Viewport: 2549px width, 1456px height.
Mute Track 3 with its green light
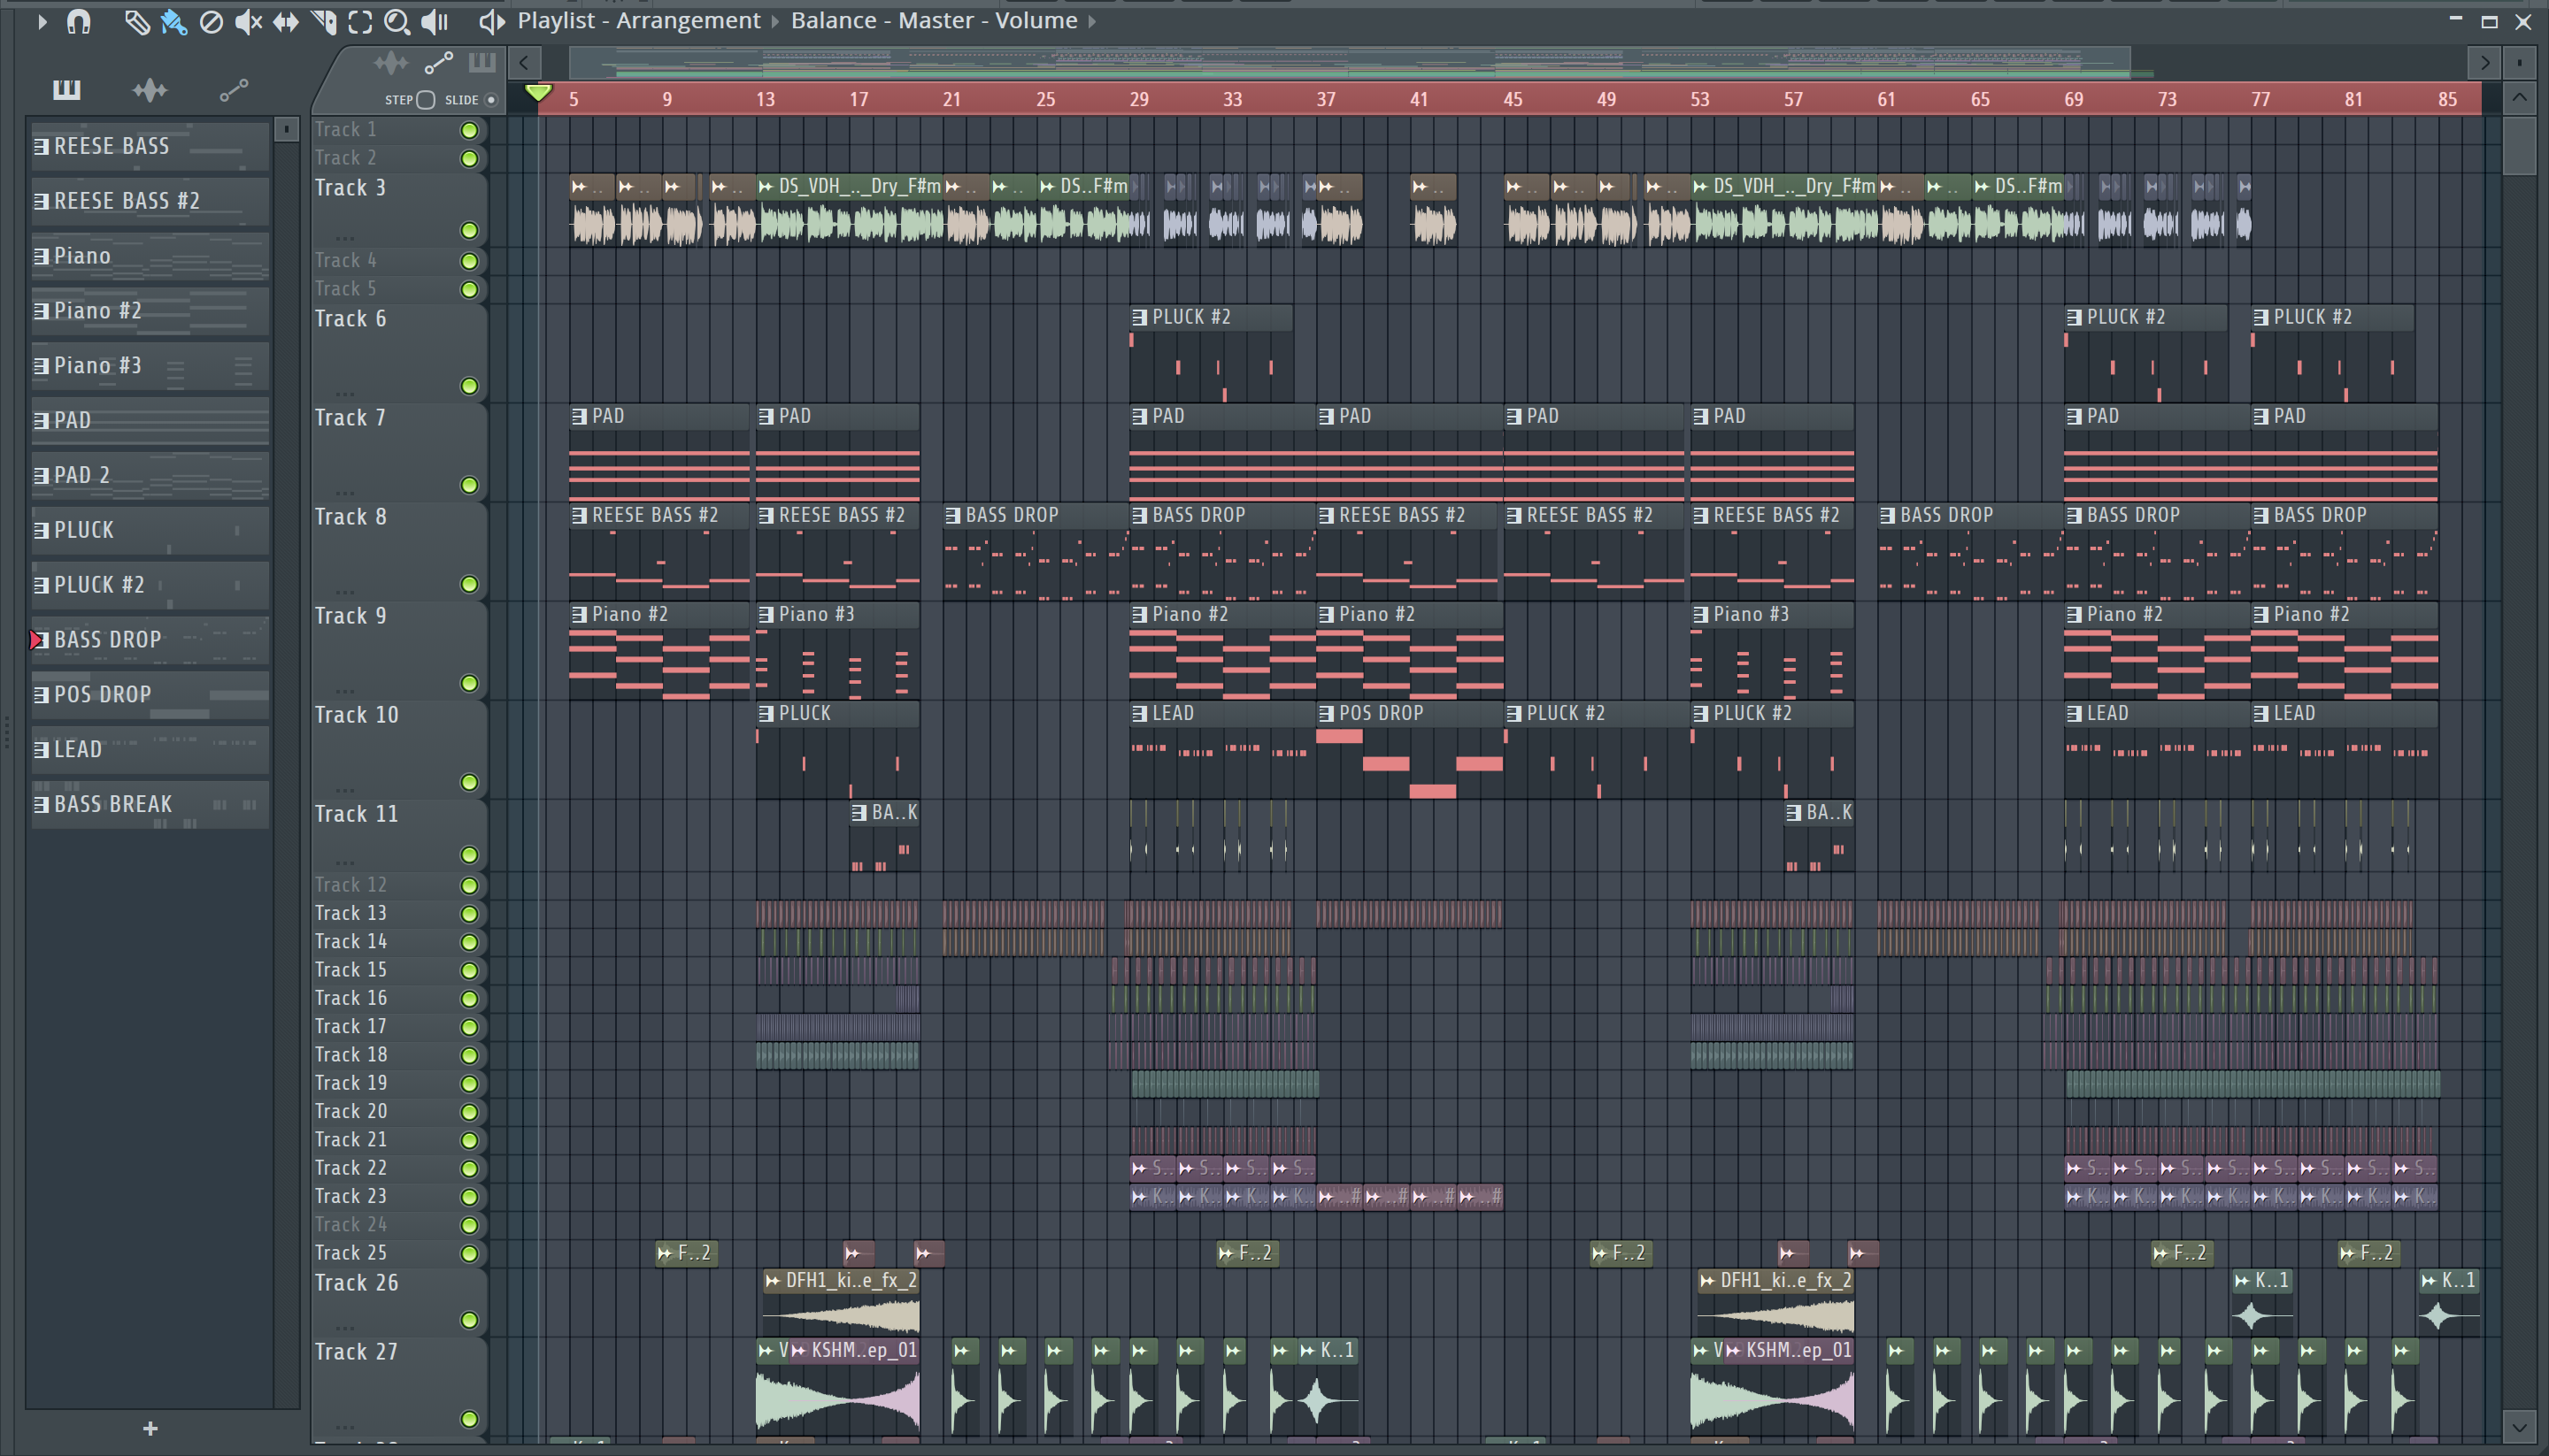pos(469,231)
